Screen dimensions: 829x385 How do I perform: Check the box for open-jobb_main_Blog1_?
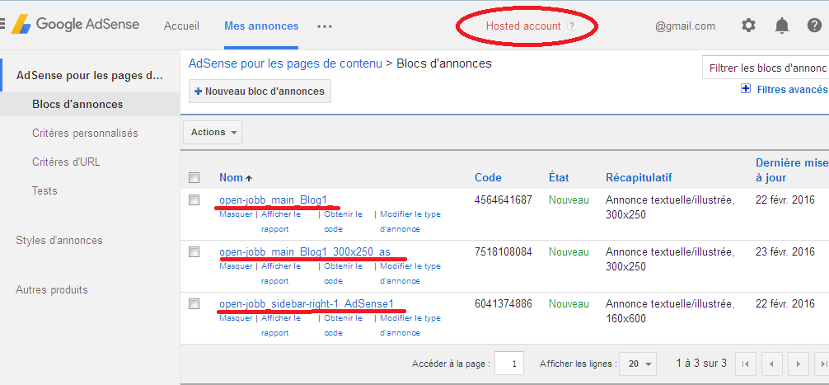(194, 200)
